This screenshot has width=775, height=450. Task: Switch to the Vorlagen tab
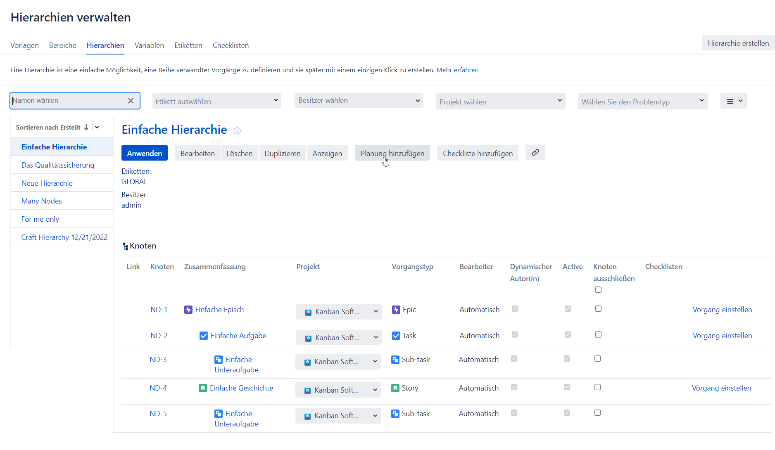pos(24,45)
